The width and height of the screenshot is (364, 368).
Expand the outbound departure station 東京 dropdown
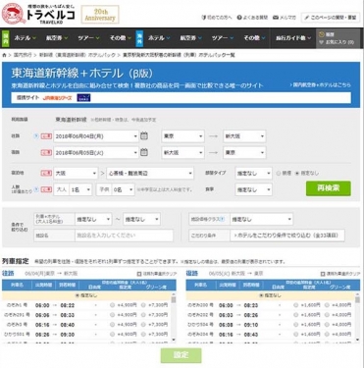point(182,136)
